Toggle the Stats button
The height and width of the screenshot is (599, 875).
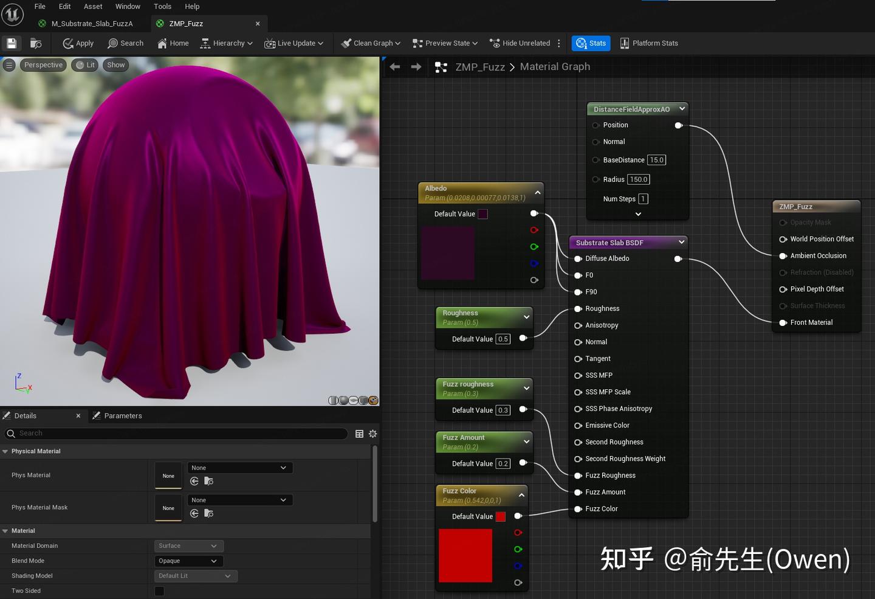coord(591,43)
